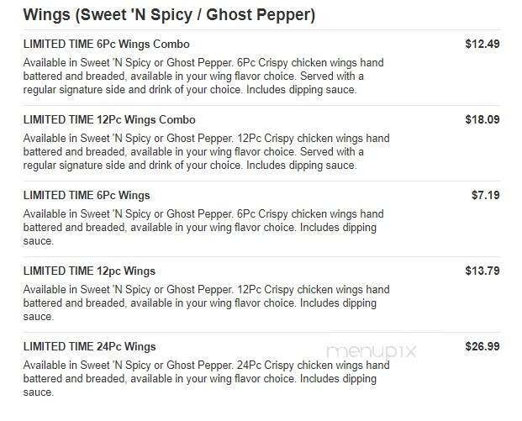Open the LIMITED TIME 12Pc Wings Combo item
The width and height of the screenshot is (522, 421).
click(x=109, y=119)
